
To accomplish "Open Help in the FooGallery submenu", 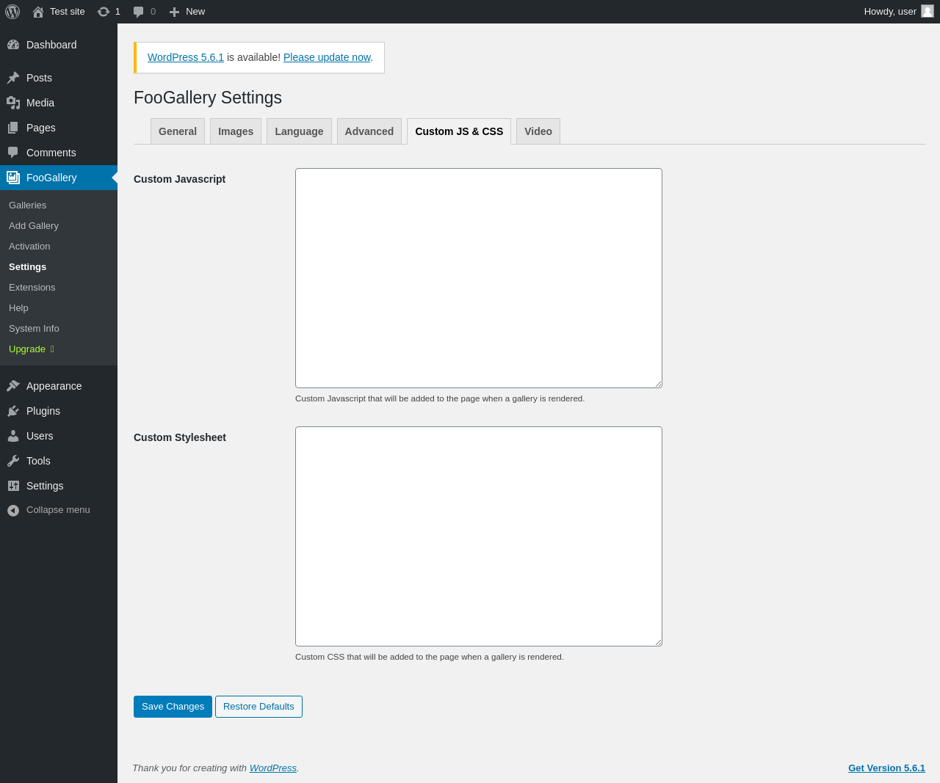I will [x=59, y=308].
